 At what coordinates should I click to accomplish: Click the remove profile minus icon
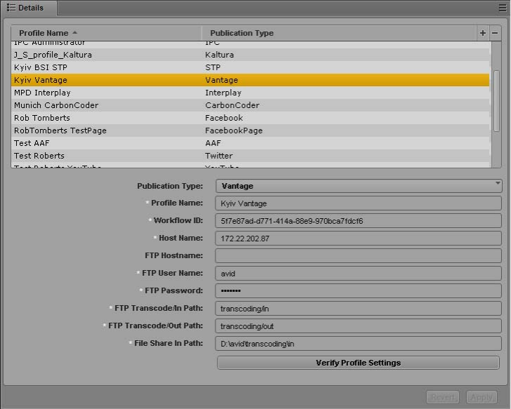(495, 33)
